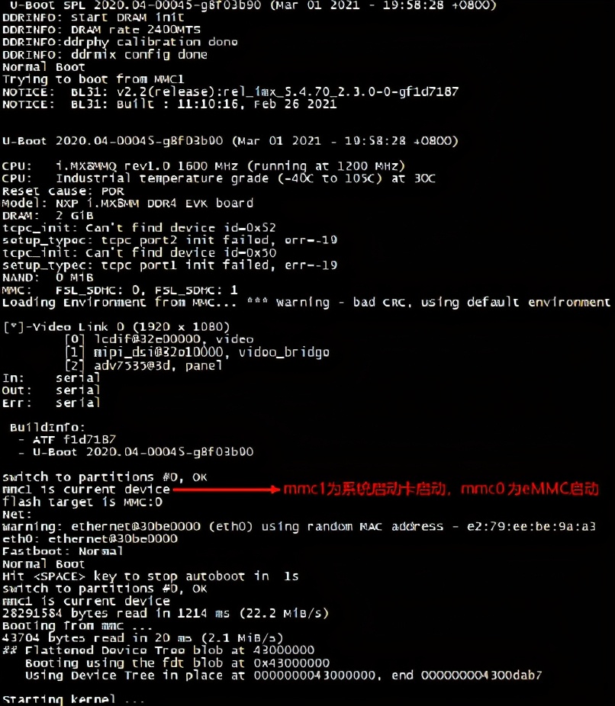This screenshot has width=615, height=706.
Task: Click the '[0] lcdif@32e00000, video' entry
Action: click(x=159, y=339)
